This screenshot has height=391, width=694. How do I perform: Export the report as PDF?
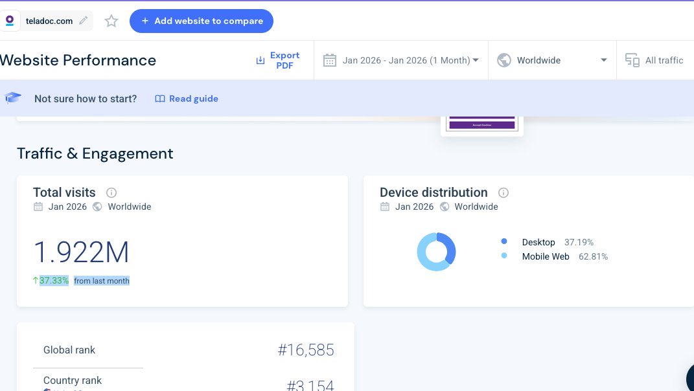click(278, 60)
